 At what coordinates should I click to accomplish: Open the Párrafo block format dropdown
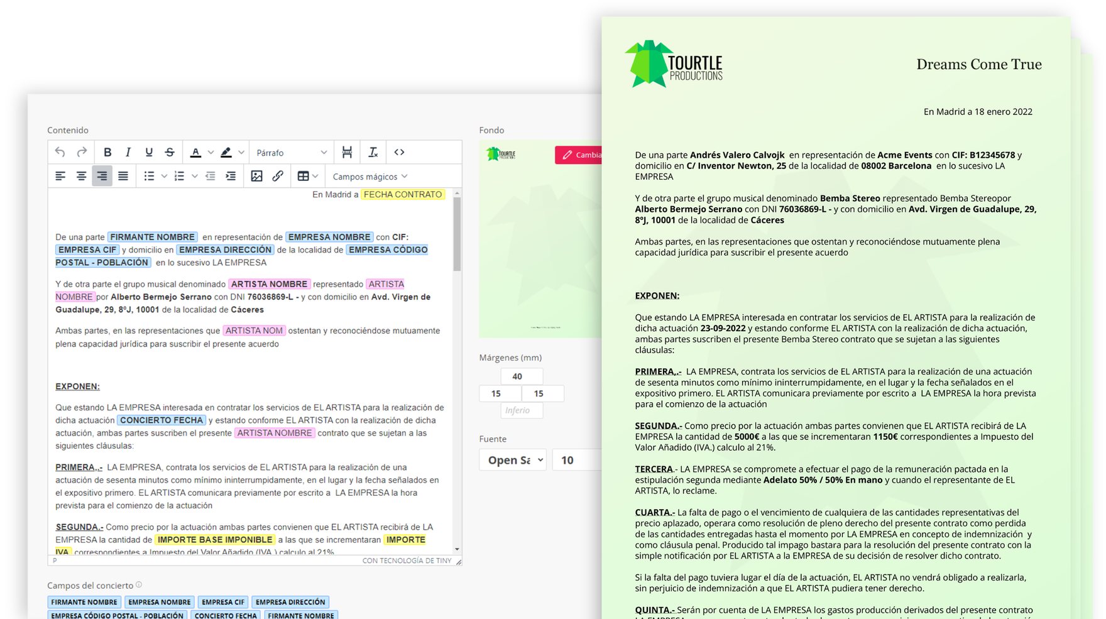tap(292, 153)
